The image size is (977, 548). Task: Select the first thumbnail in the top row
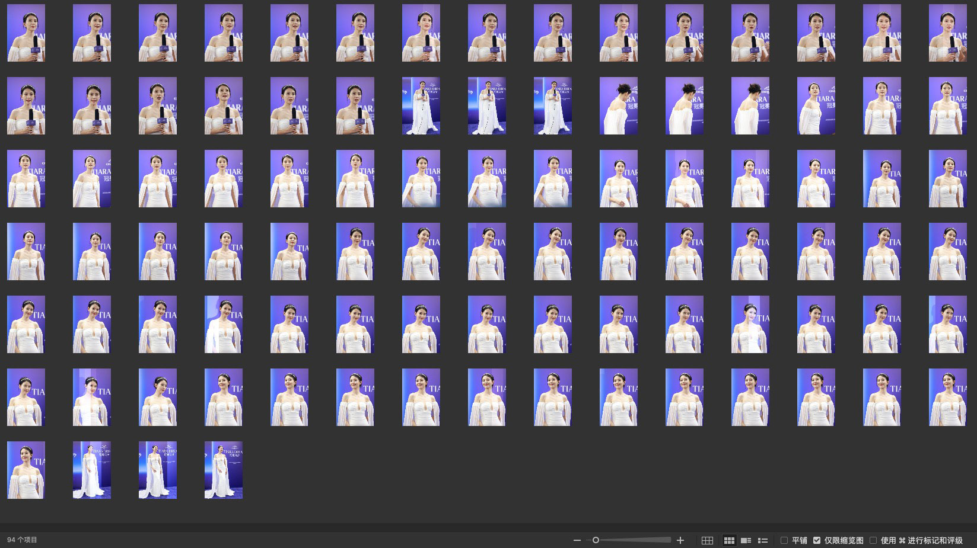(26, 33)
